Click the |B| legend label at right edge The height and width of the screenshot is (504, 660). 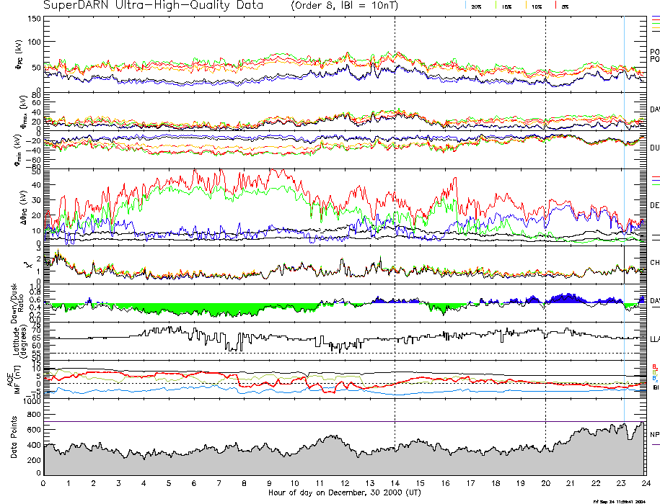click(656, 387)
